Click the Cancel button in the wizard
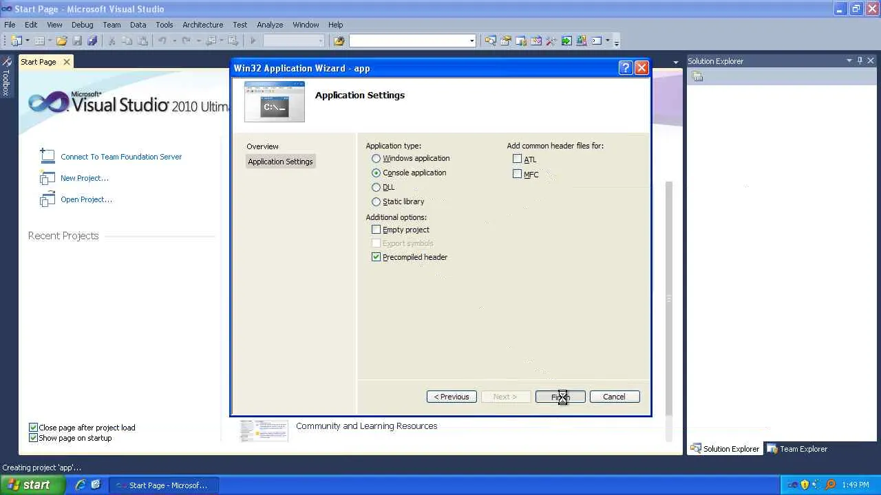The height and width of the screenshot is (495, 881). 614,397
